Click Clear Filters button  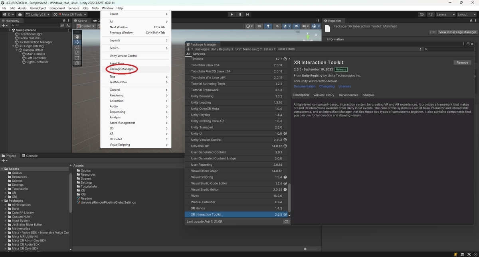pos(286,49)
